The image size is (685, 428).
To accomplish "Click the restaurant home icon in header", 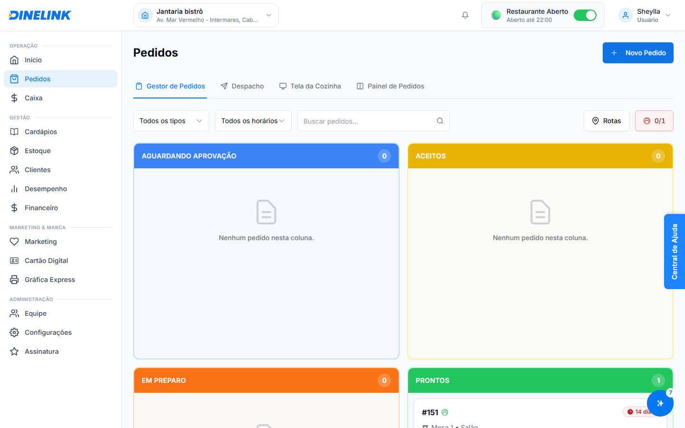I will (145, 15).
